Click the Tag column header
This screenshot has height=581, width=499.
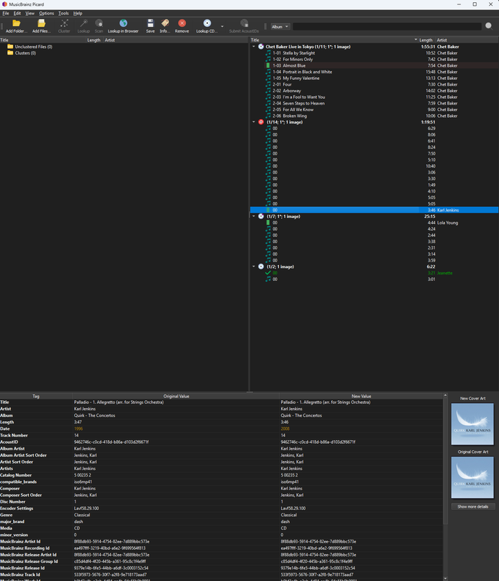coord(36,396)
